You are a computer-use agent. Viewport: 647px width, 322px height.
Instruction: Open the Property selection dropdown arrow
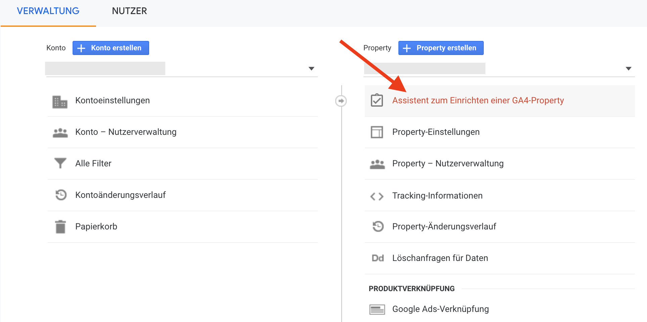(629, 68)
